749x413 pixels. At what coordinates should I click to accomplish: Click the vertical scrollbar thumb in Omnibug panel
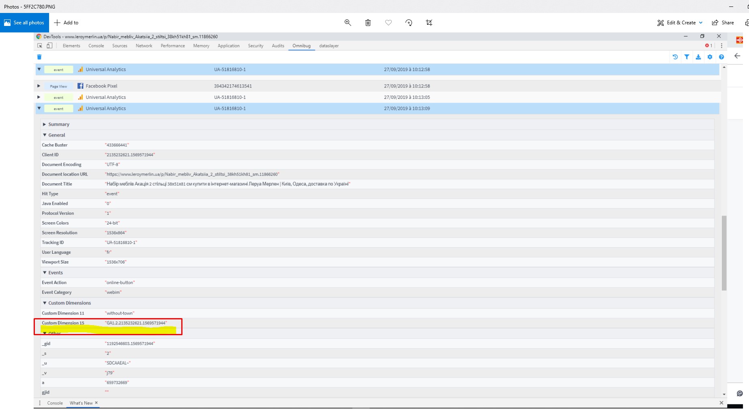[x=724, y=253]
